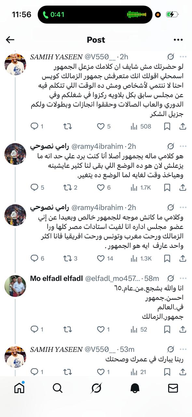Viewport: 192px width, 417px height.
Task: Retweet رامي نصوحي's reply about the fans
Action: coord(68,188)
